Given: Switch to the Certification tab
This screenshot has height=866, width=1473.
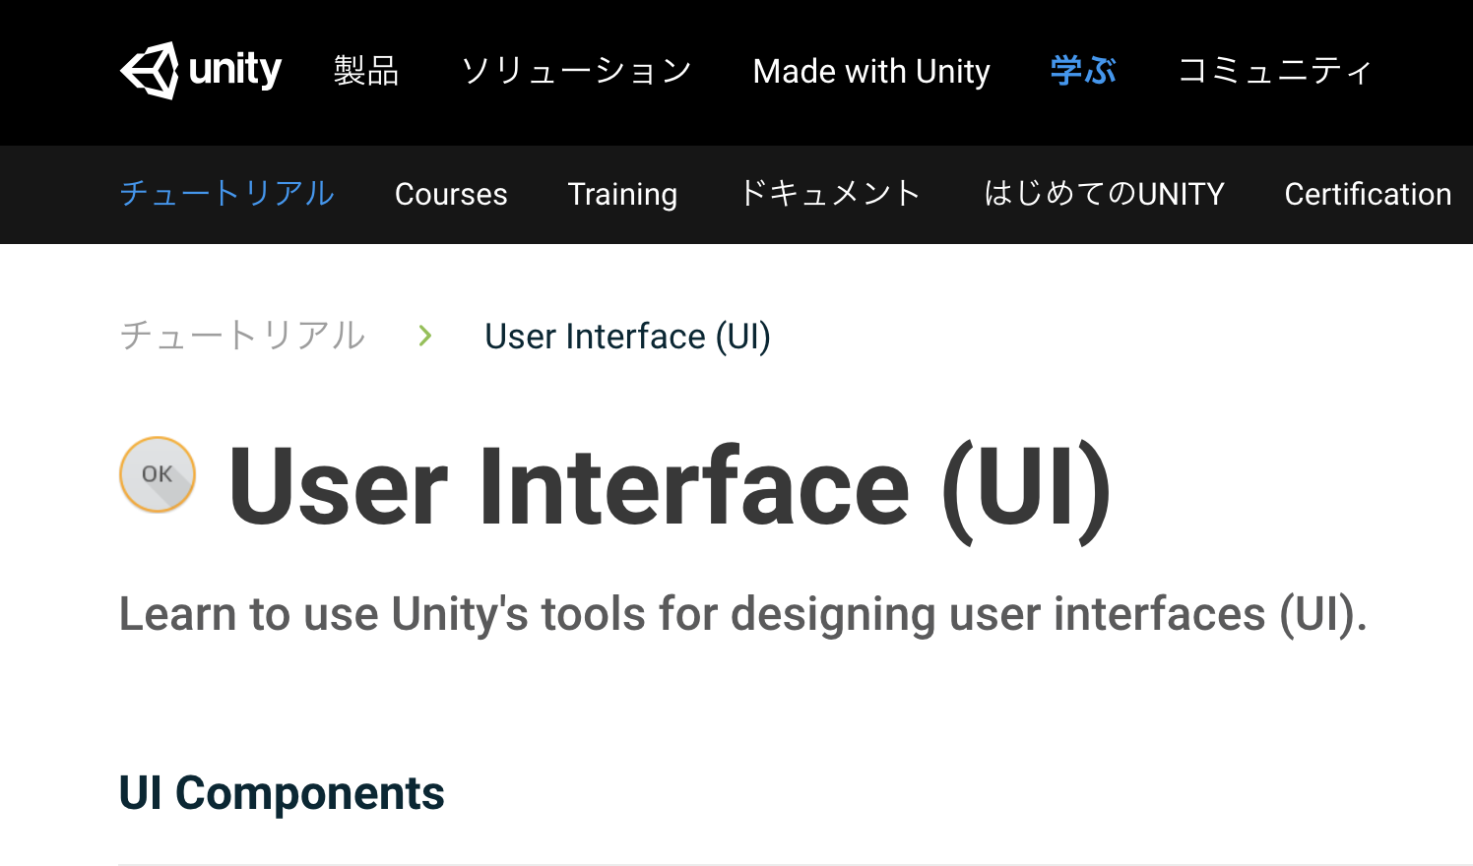Looking at the screenshot, I should pyautogui.click(x=1368, y=195).
